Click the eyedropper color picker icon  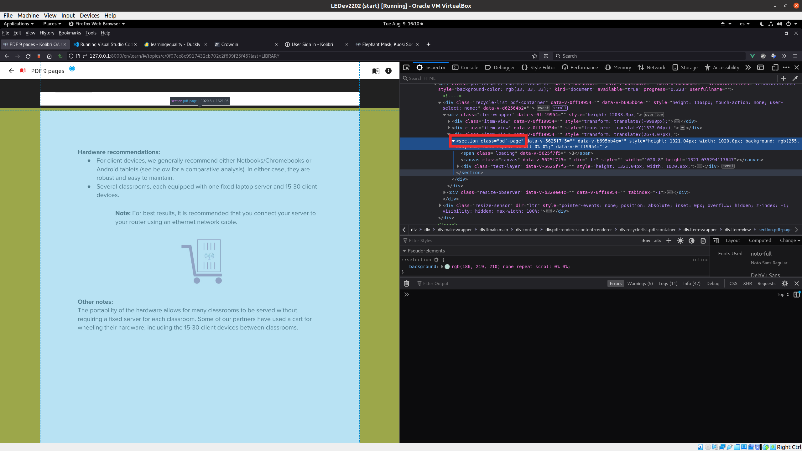tap(795, 78)
